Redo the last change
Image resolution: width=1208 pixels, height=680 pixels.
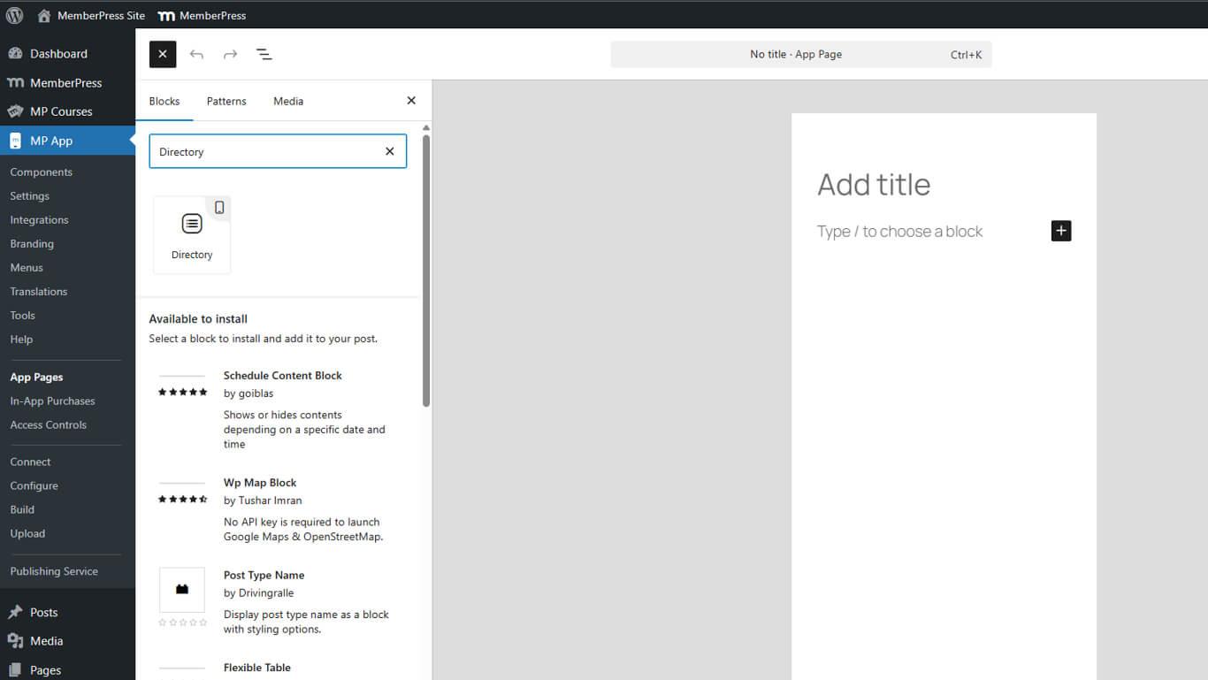click(230, 54)
